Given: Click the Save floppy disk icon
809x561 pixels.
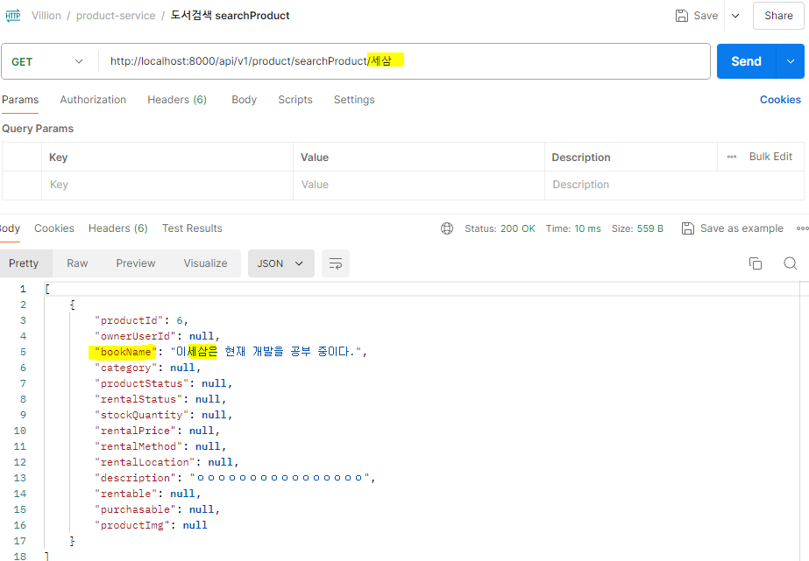Looking at the screenshot, I should (682, 16).
